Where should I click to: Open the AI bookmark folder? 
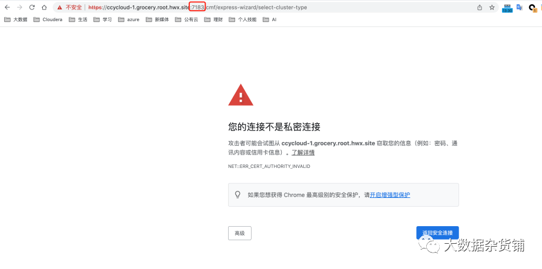(270, 20)
